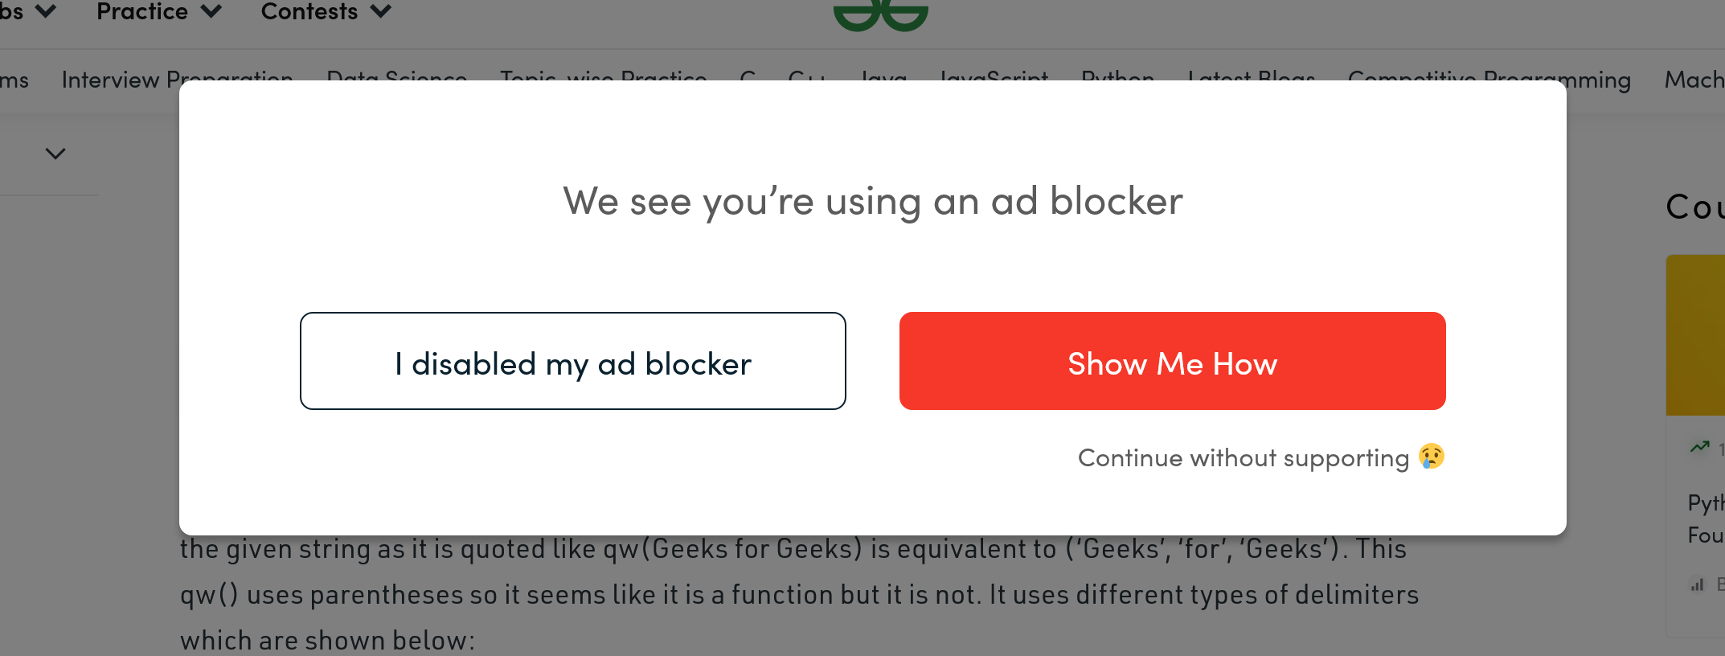
Task: Select Interview Preparation in the navigation
Action: tap(178, 80)
